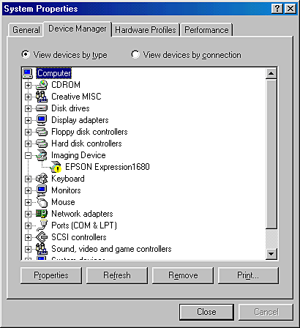Select the CDROM device icon

[42, 85]
